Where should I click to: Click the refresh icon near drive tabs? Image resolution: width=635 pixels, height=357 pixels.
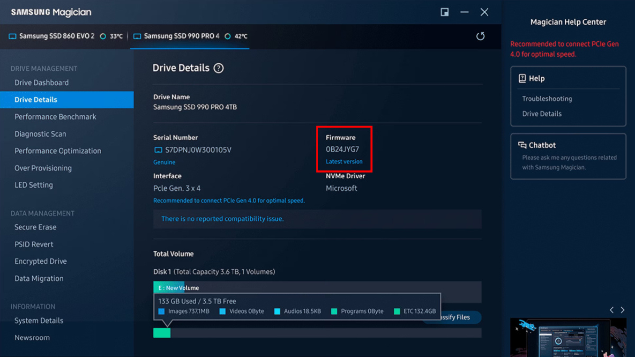point(480,36)
